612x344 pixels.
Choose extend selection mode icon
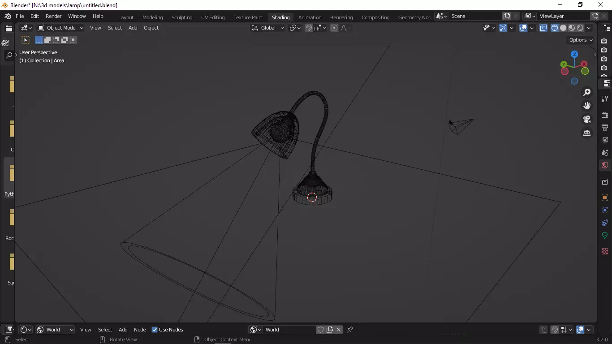(47, 40)
